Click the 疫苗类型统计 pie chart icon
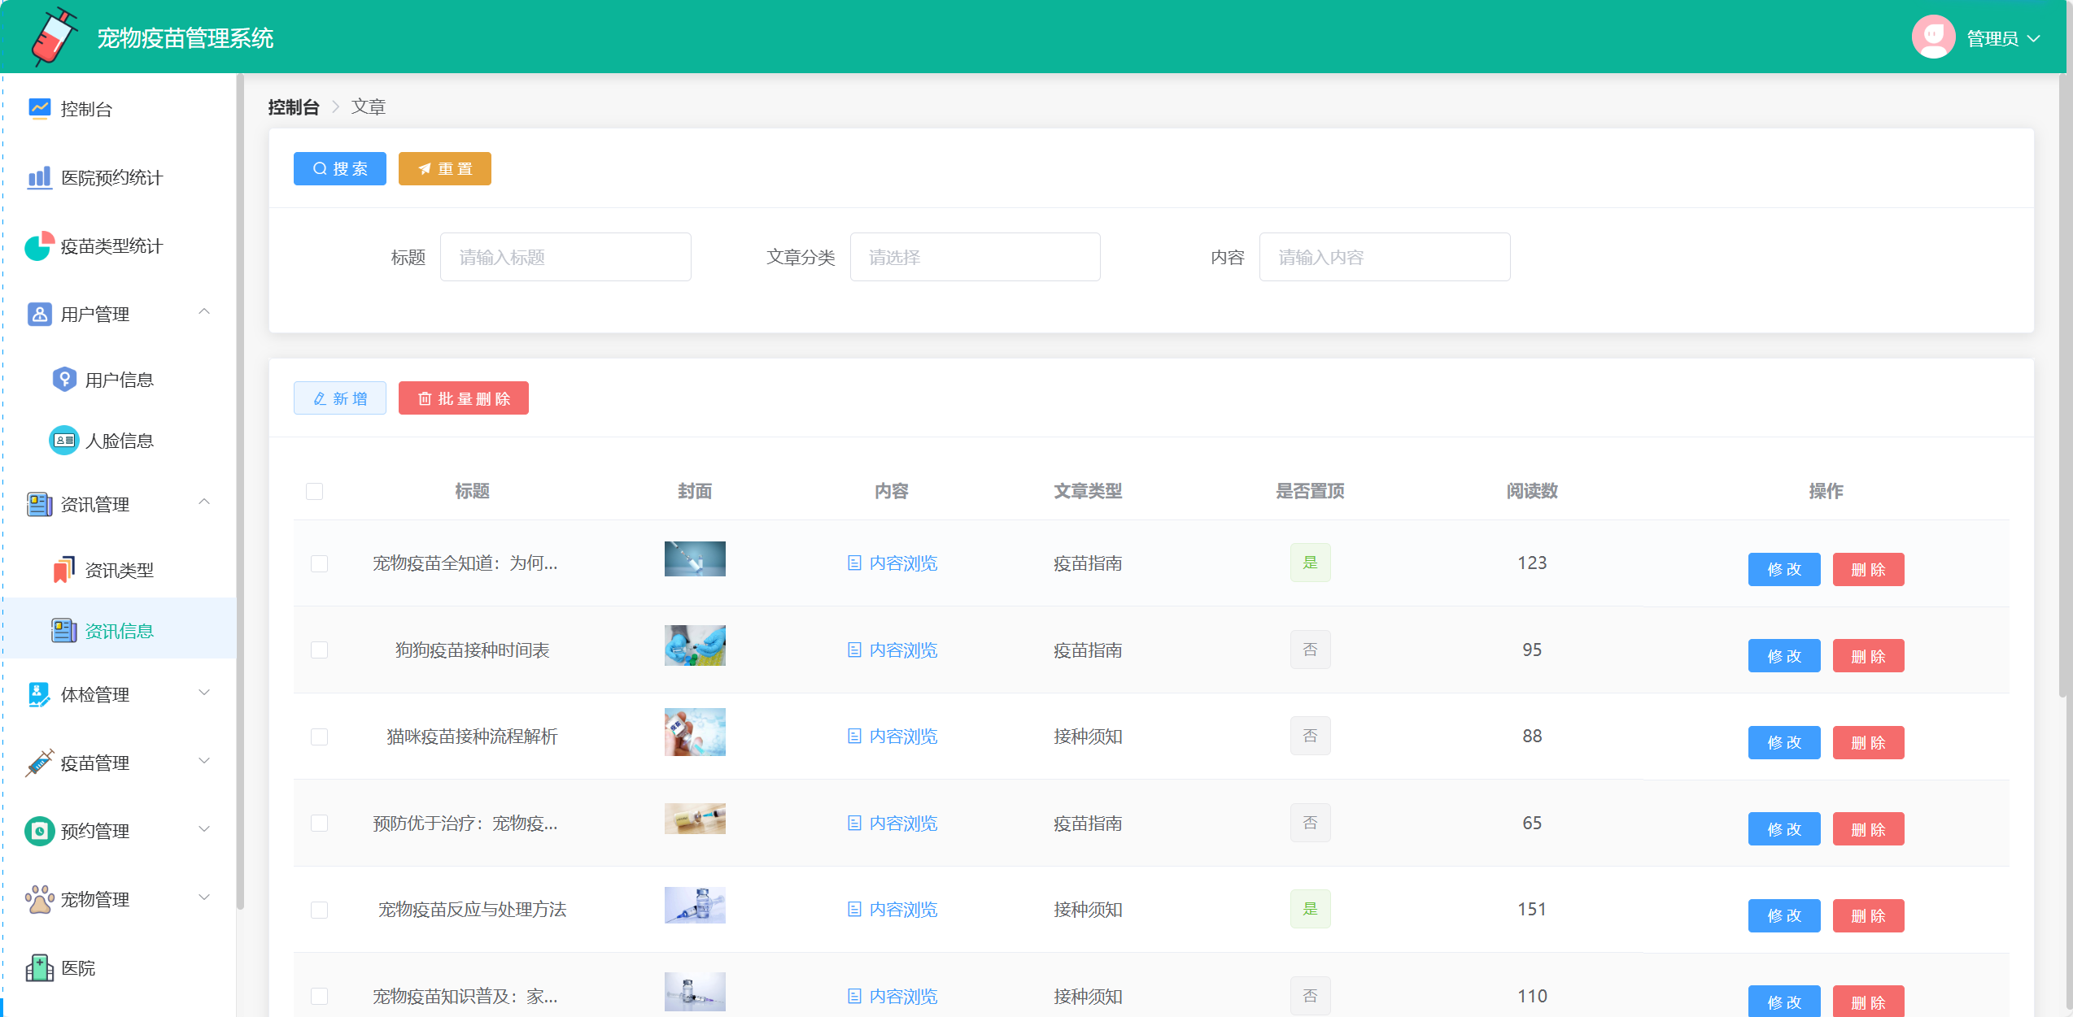This screenshot has width=2073, height=1017. coord(39,246)
